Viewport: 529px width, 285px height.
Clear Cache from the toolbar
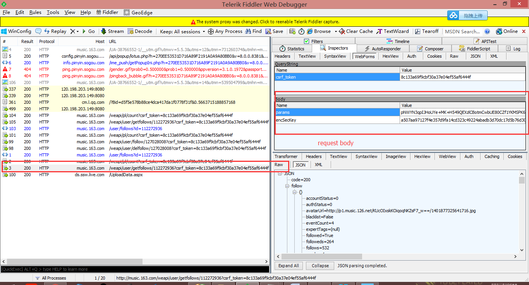point(356,31)
